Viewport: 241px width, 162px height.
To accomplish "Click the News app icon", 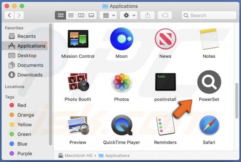I will [165, 39].
